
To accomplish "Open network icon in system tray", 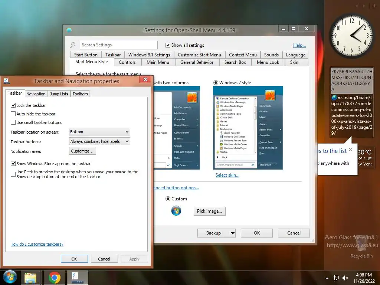I will [x=336, y=278].
